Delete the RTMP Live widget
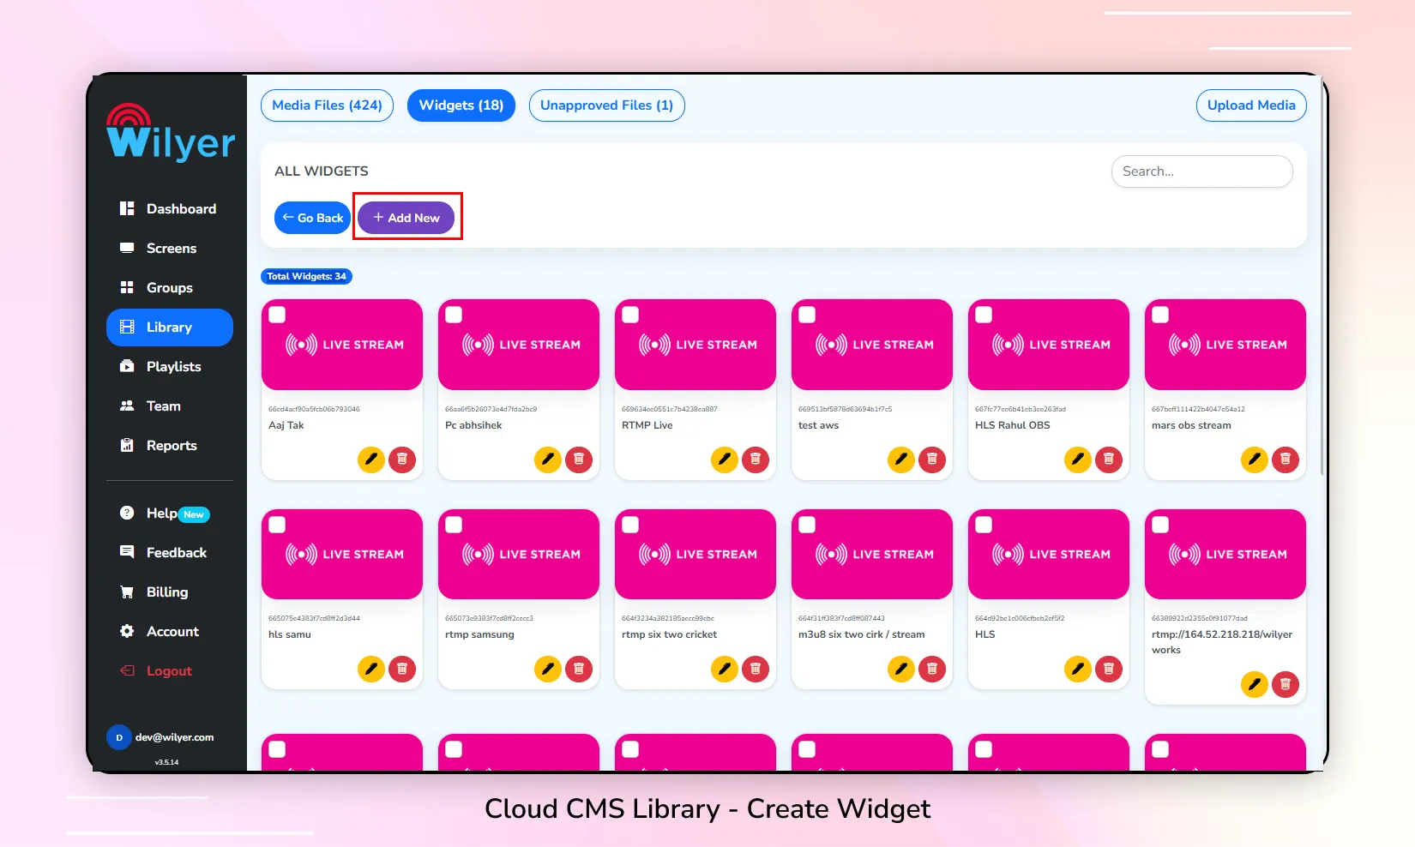 coord(756,460)
